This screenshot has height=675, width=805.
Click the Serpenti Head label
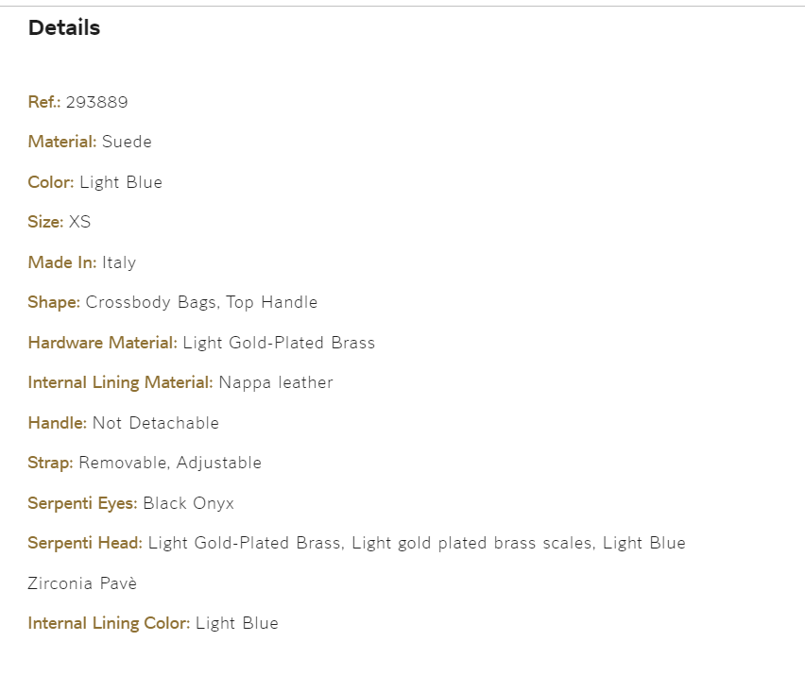point(85,543)
